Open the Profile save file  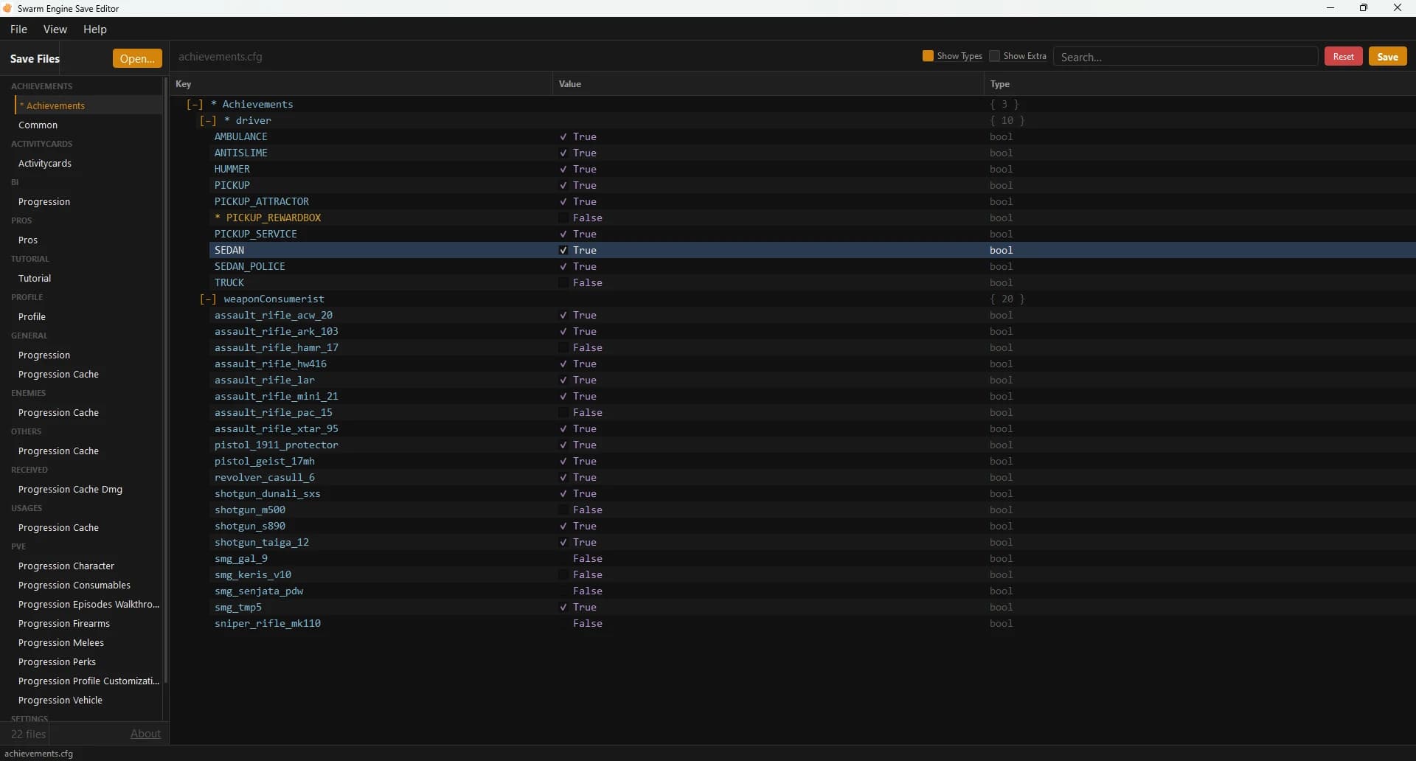88,316
